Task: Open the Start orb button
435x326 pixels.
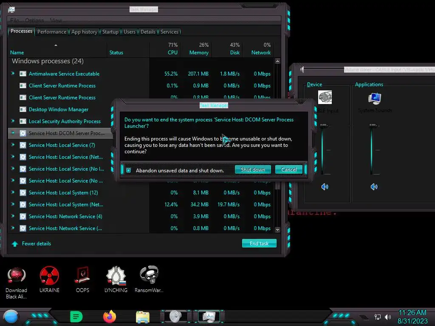Action: point(11,317)
